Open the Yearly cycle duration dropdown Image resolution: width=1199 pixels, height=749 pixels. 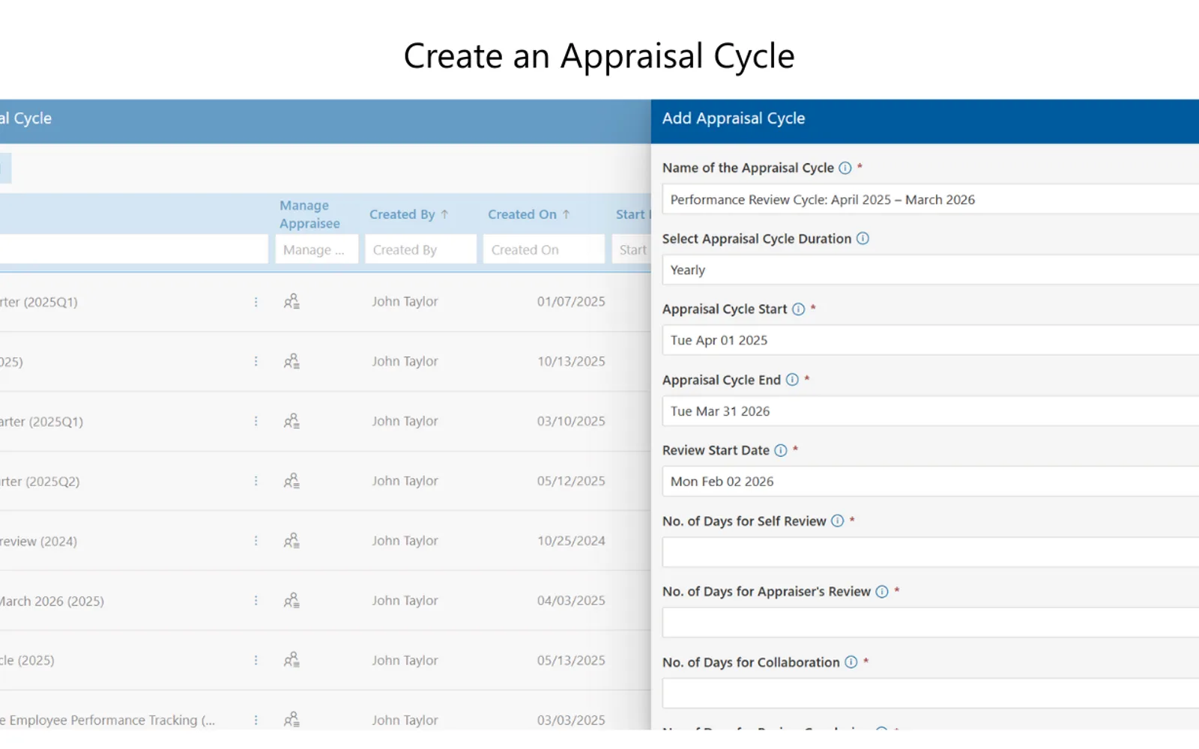[x=930, y=270]
